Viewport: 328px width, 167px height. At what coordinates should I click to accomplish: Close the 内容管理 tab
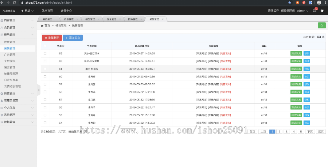77,19
